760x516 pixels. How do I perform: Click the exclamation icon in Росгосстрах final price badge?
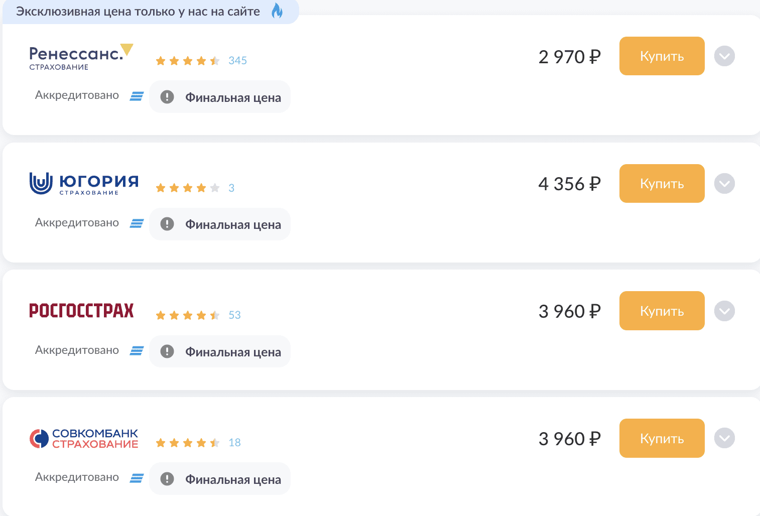coord(167,352)
